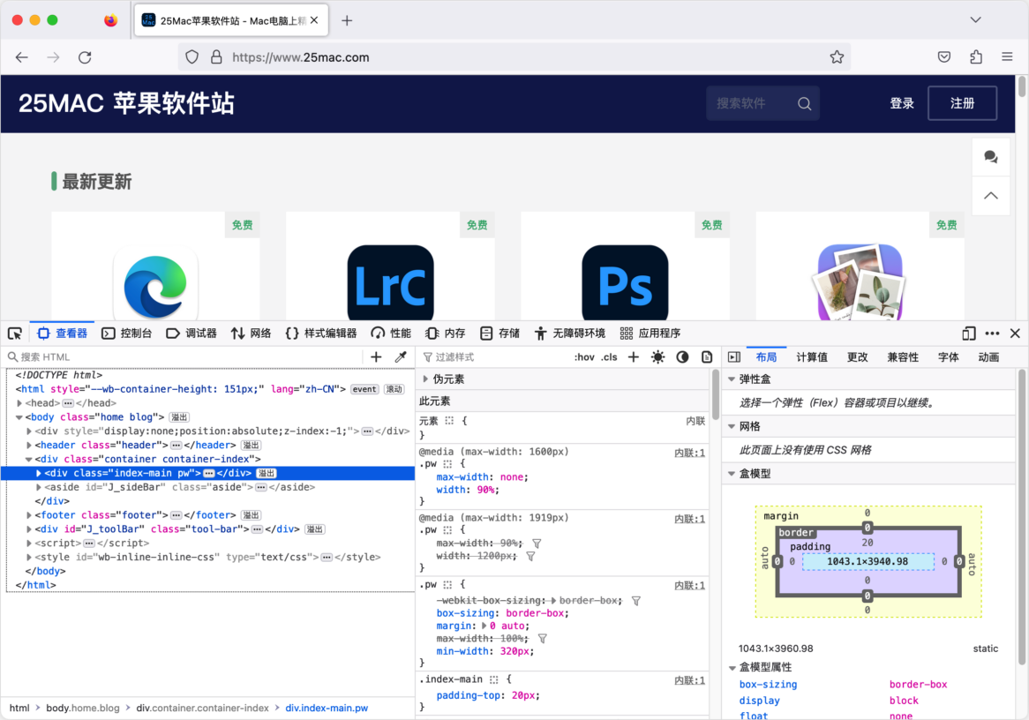Image resolution: width=1029 pixels, height=720 pixels.
Task: Toggle the 溢出 badge on the body node
Action: tap(179, 417)
